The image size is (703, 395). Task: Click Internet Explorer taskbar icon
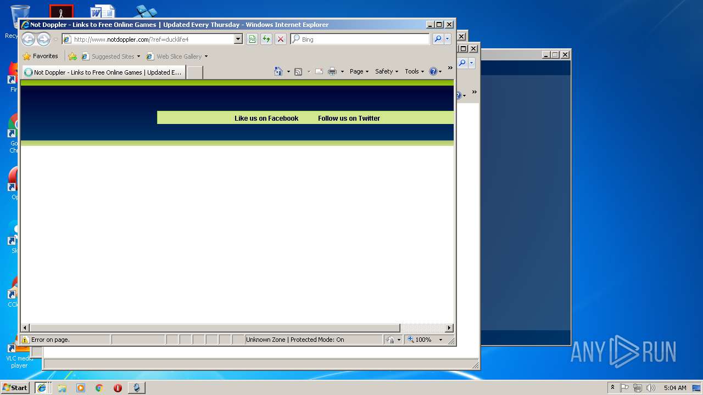coord(42,387)
